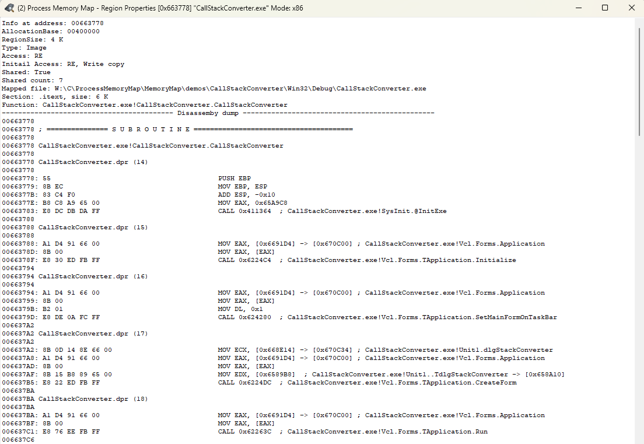
Task: Click the 'MOV EBP, ESP' instruction
Action: tap(242, 187)
